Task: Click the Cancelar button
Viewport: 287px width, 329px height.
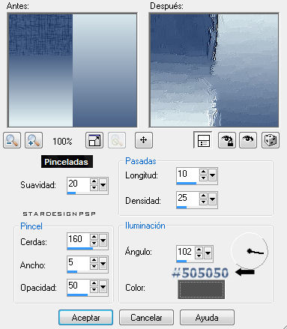Action: click(146, 318)
